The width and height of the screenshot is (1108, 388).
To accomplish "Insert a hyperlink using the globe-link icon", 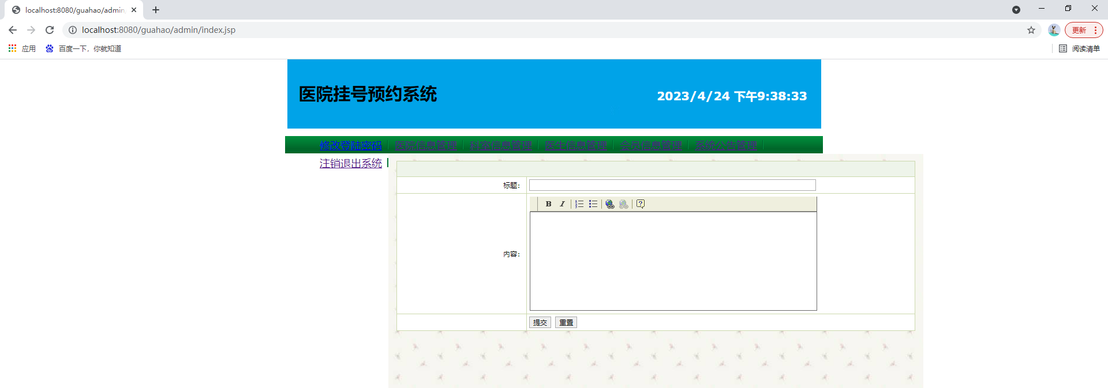I will 610,204.
